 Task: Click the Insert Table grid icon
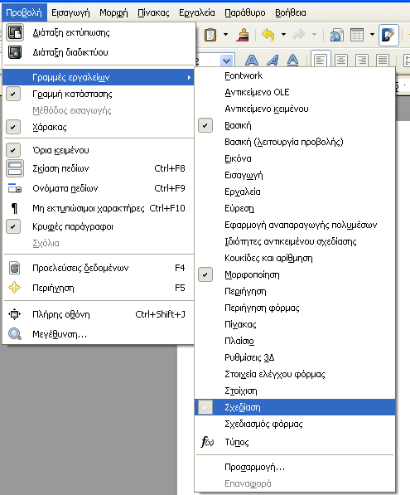(357, 35)
